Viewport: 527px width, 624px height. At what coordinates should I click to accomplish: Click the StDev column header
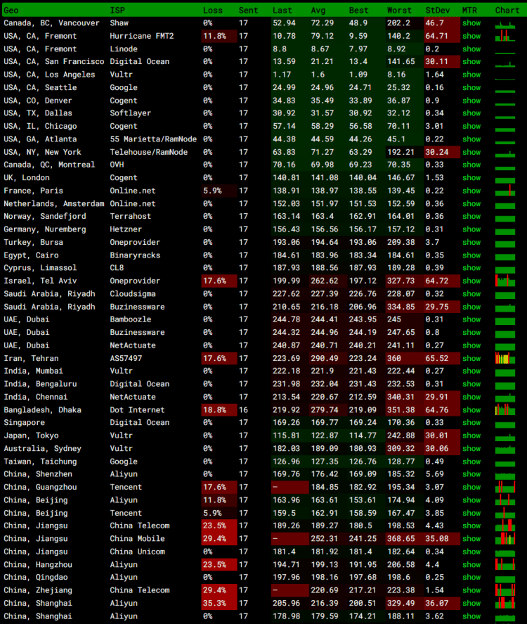click(x=438, y=10)
